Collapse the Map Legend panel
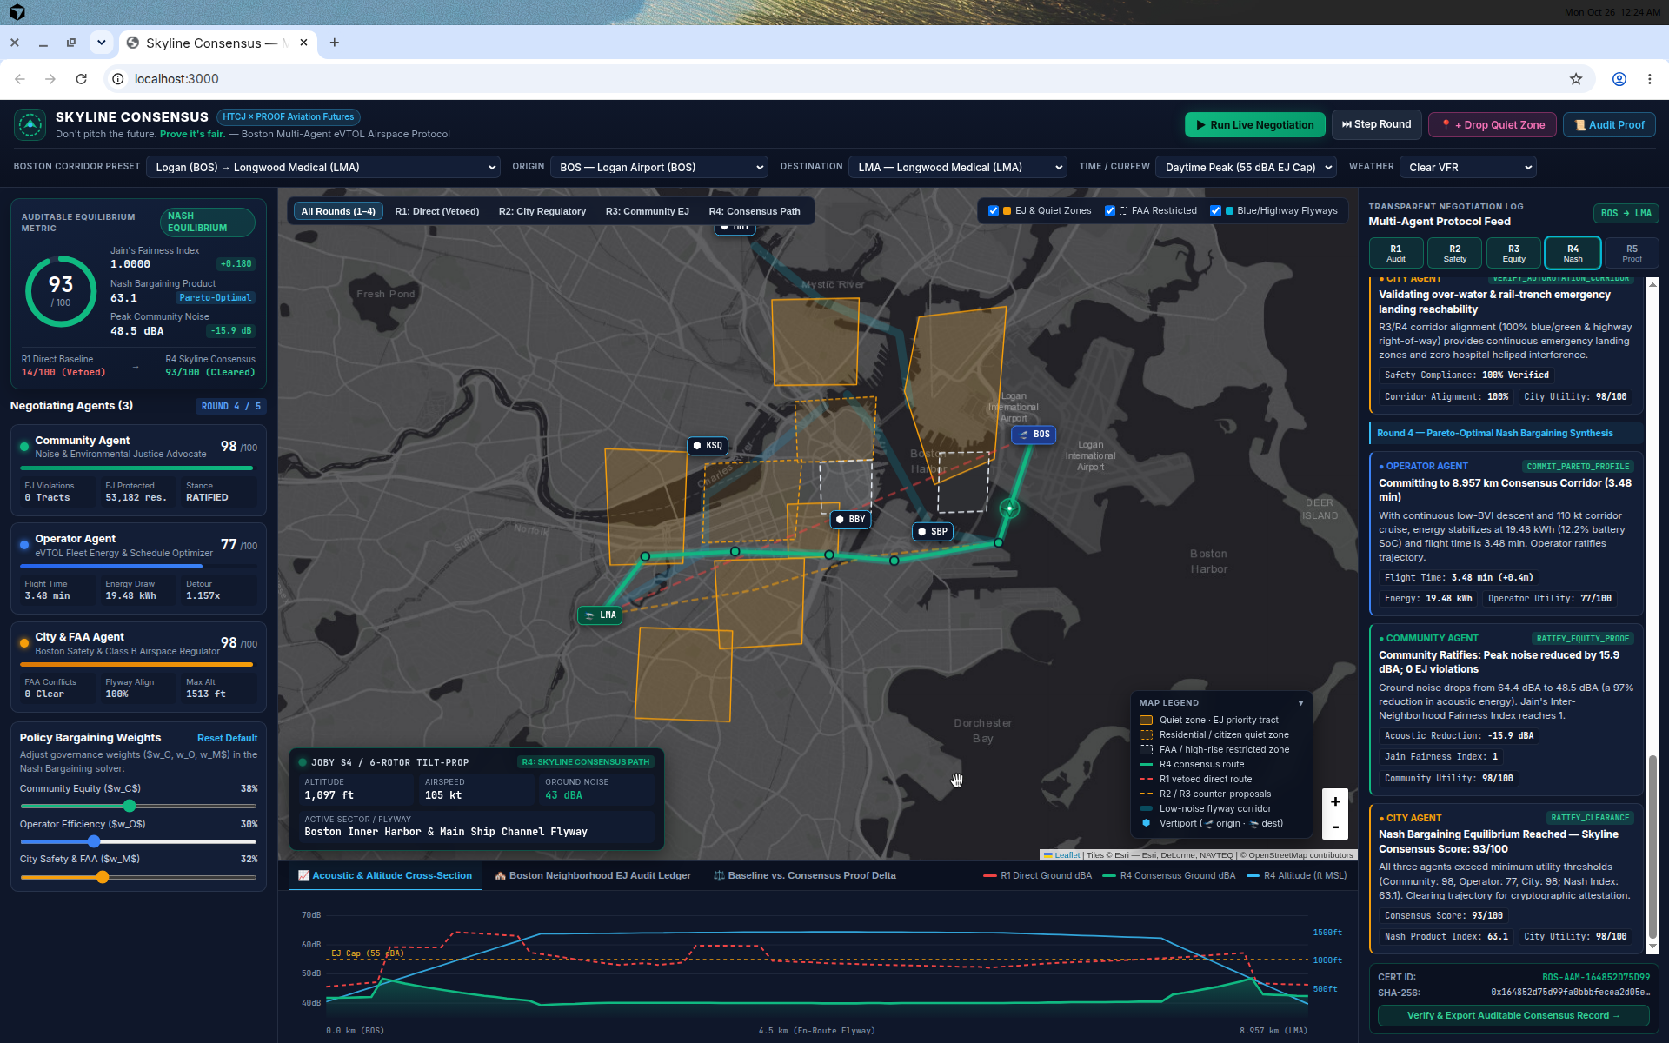Image resolution: width=1669 pixels, height=1043 pixels. coord(1301,703)
